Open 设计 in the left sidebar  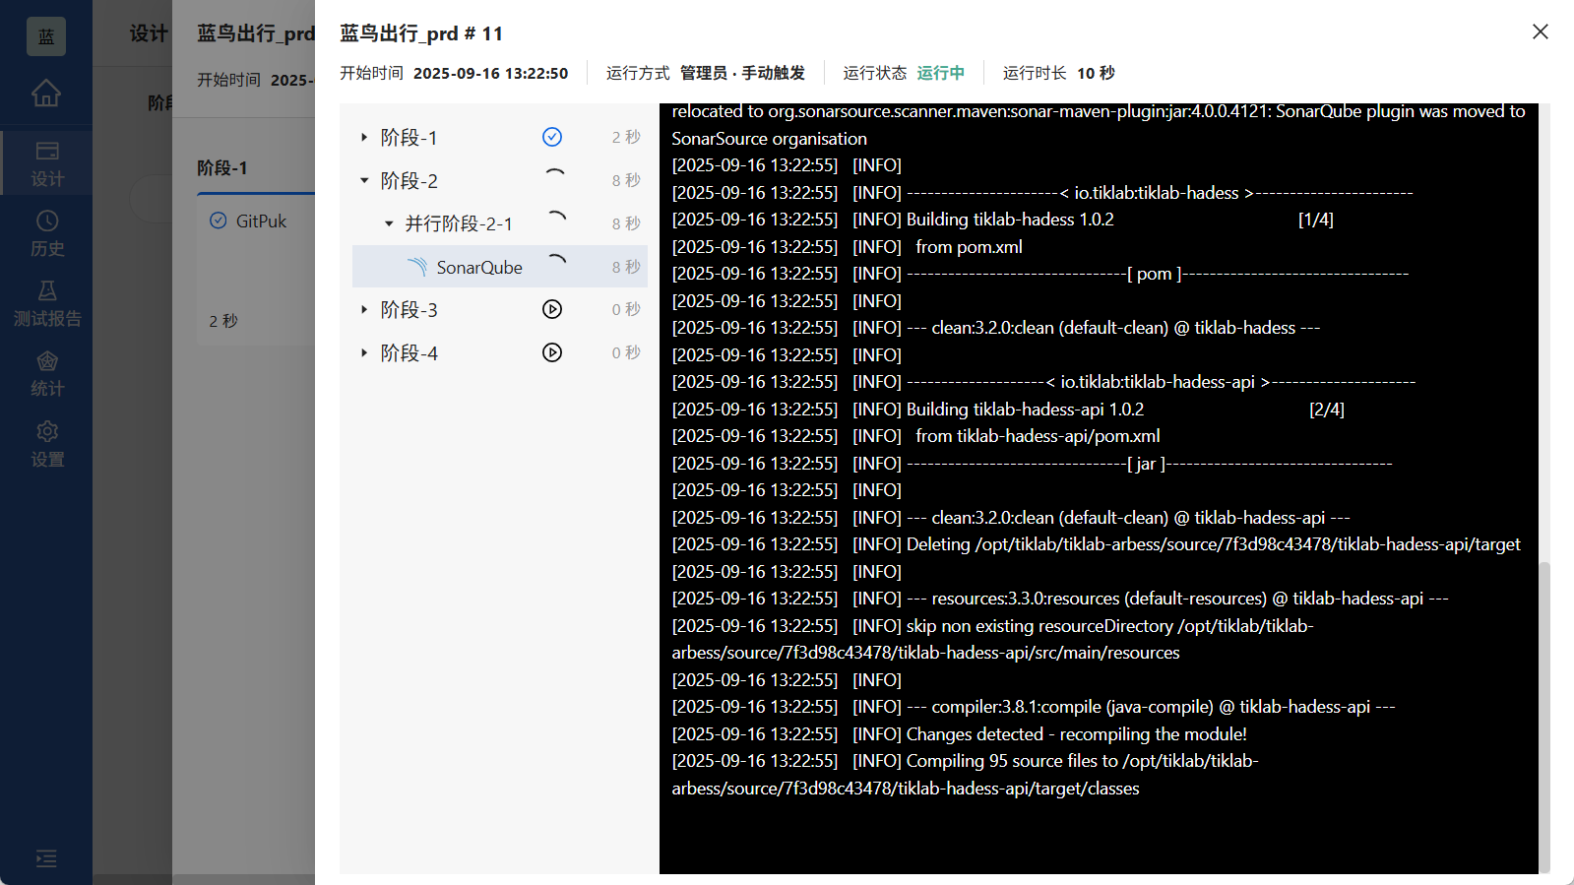46,163
